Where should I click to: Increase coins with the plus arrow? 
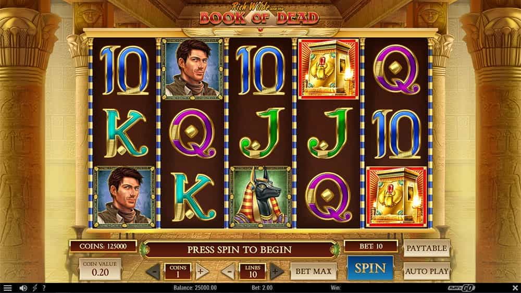click(x=202, y=272)
